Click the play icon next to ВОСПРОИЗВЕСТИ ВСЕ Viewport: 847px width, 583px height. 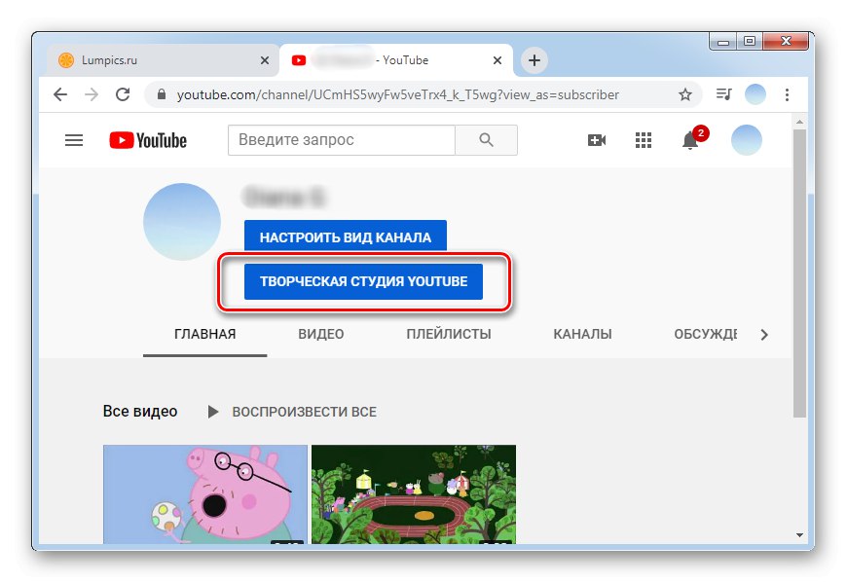click(x=213, y=412)
